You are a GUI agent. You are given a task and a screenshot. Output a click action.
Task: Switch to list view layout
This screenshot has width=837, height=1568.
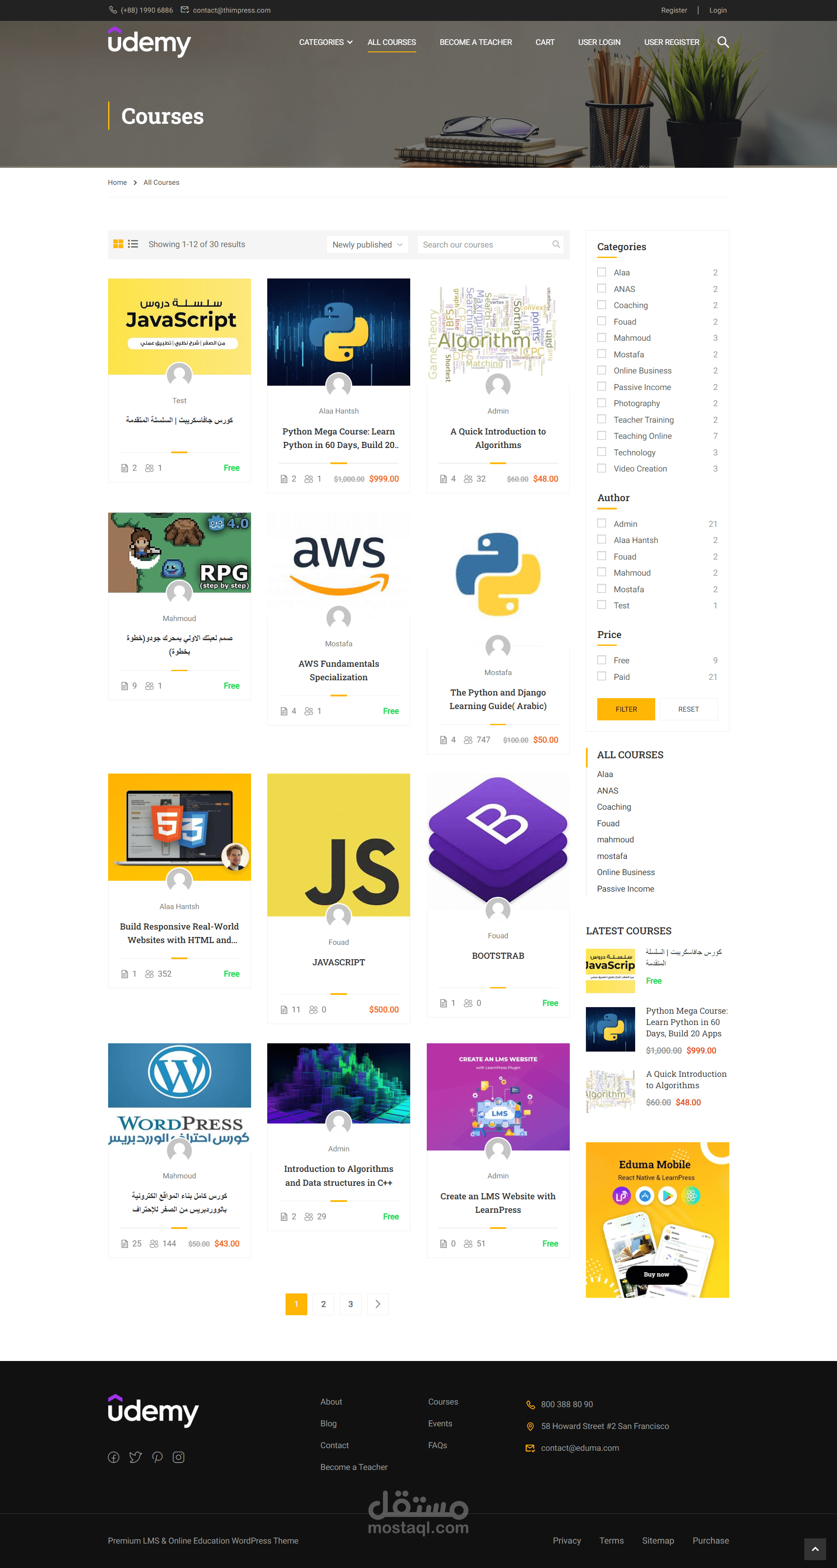[133, 244]
